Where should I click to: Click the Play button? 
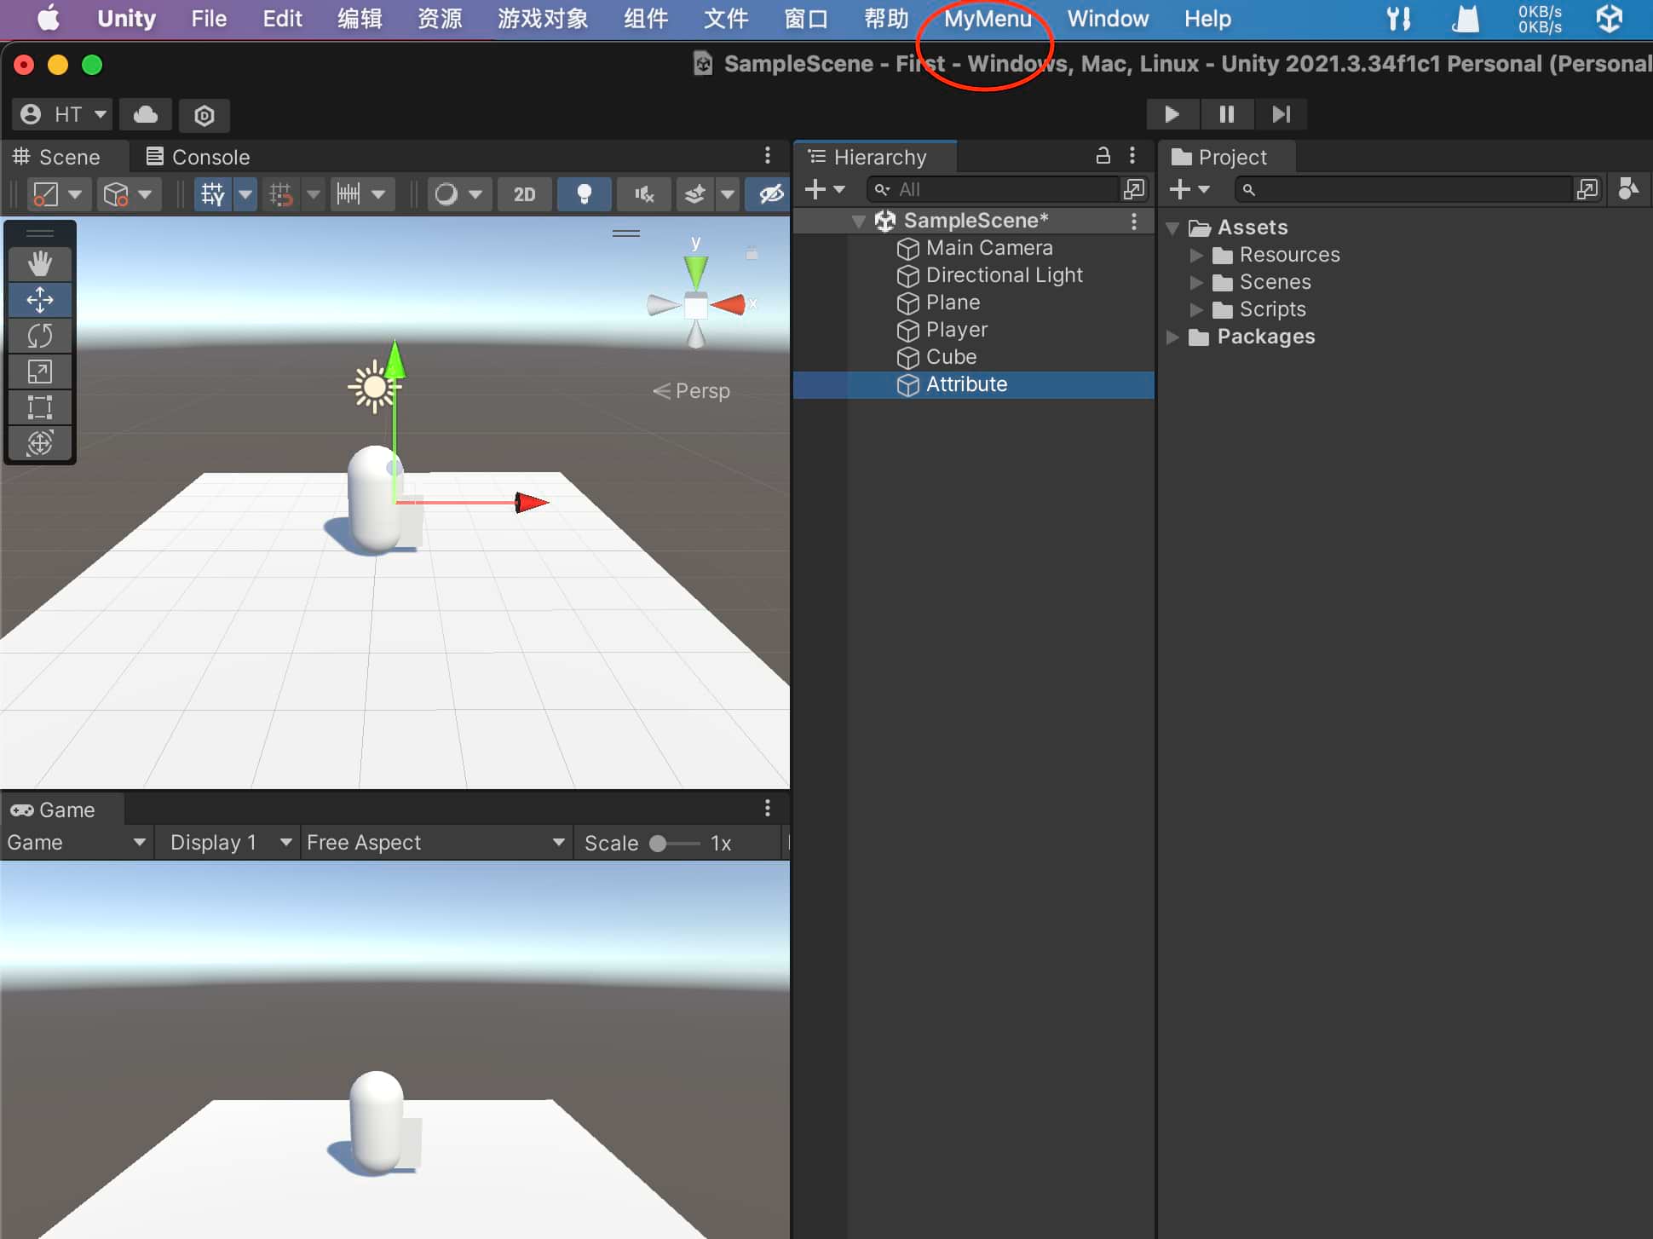tap(1172, 114)
